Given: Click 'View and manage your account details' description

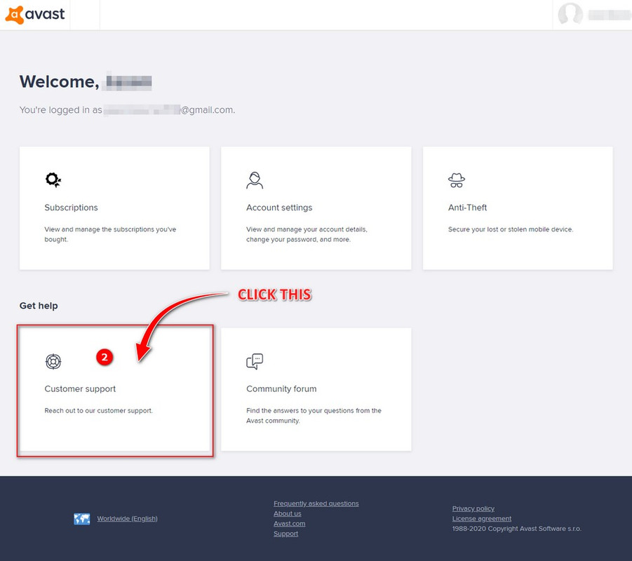Looking at the screenshot, I should click(x=307, y=234).
